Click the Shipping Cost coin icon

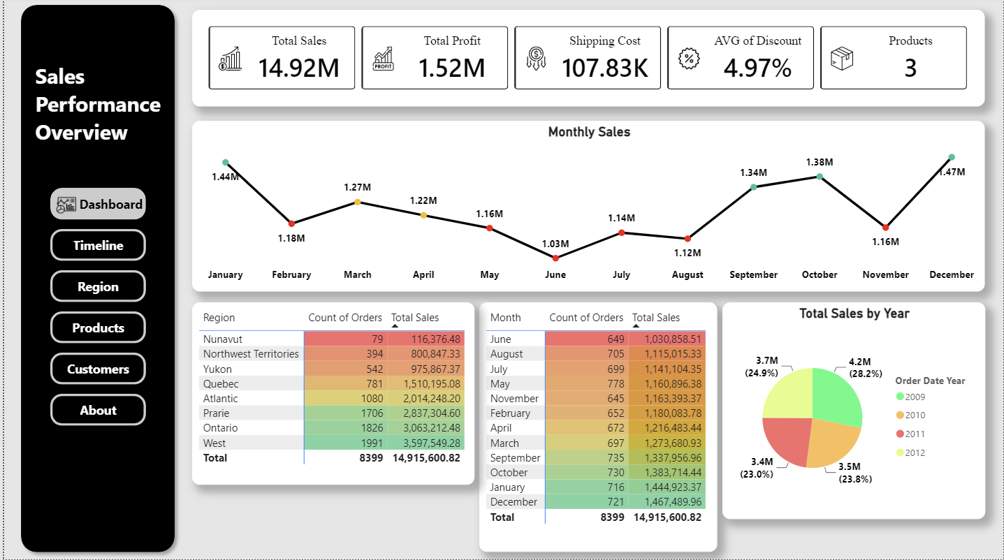point(536,59)
